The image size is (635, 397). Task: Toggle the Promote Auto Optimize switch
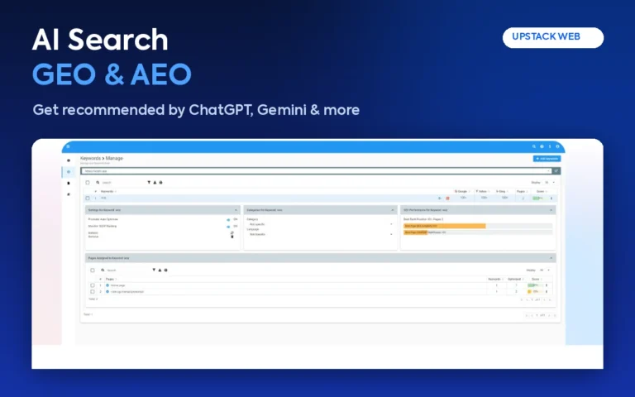point(228,219)
